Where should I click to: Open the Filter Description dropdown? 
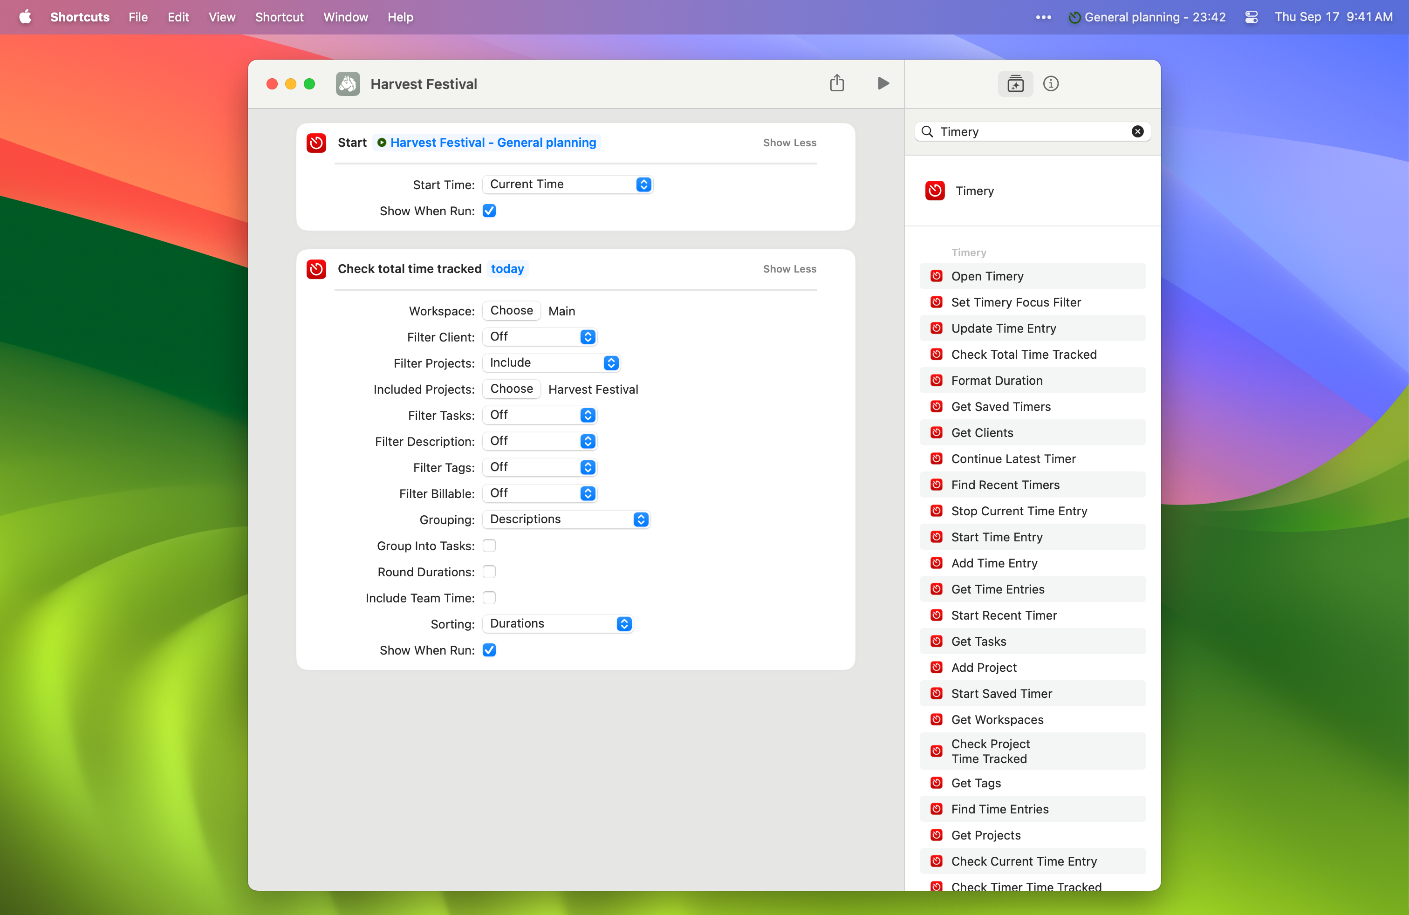[540, 441]
